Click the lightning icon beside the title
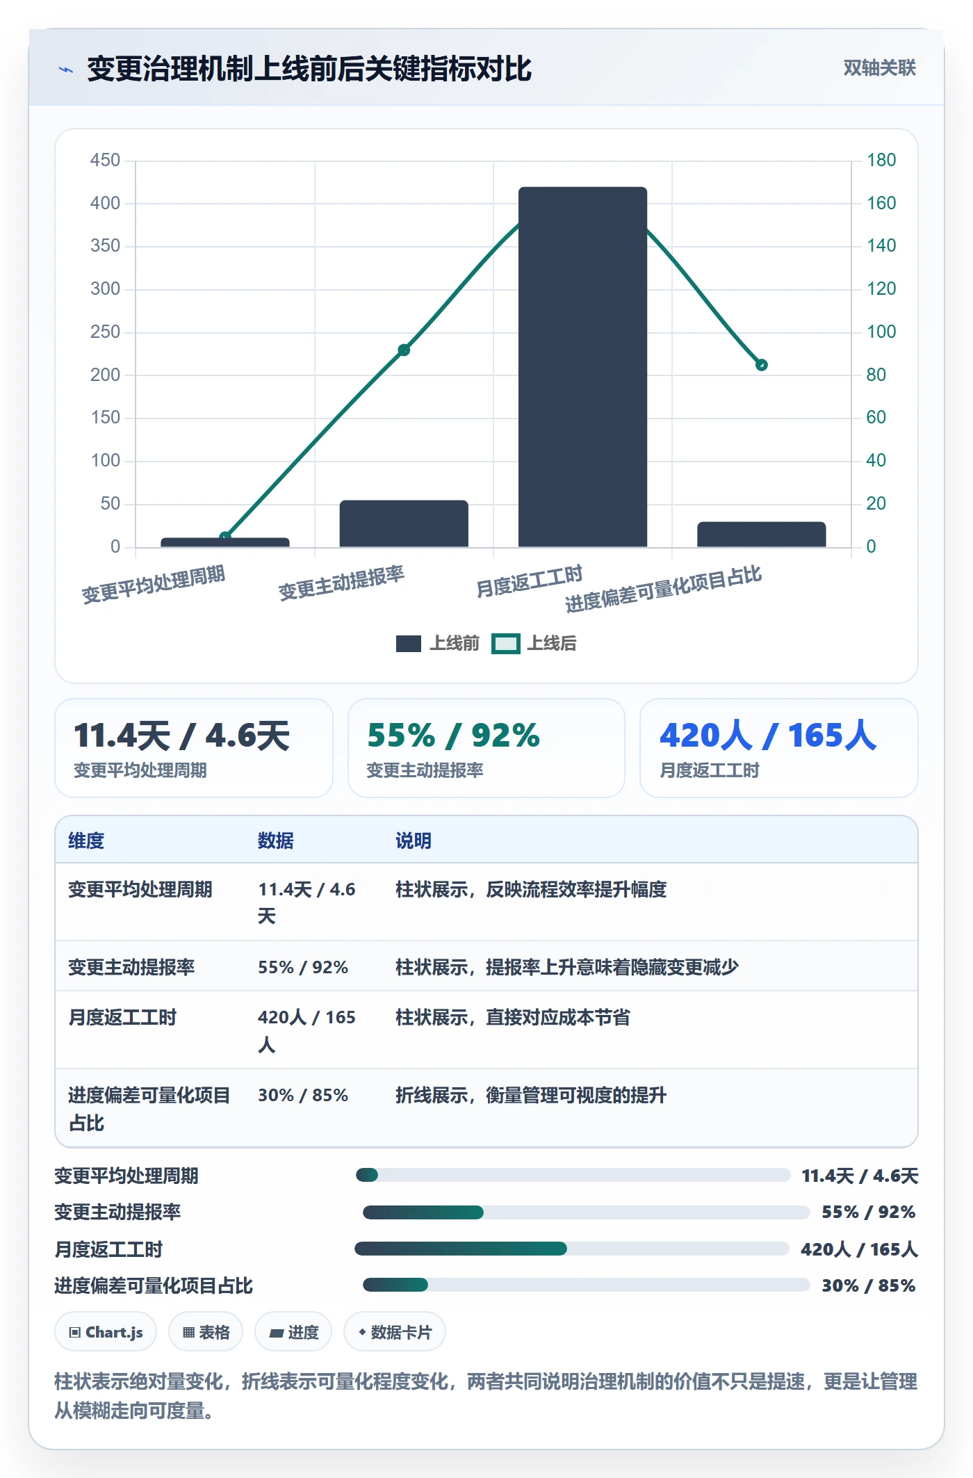This screenshot has width=973, height=1478. click(66, 70)
